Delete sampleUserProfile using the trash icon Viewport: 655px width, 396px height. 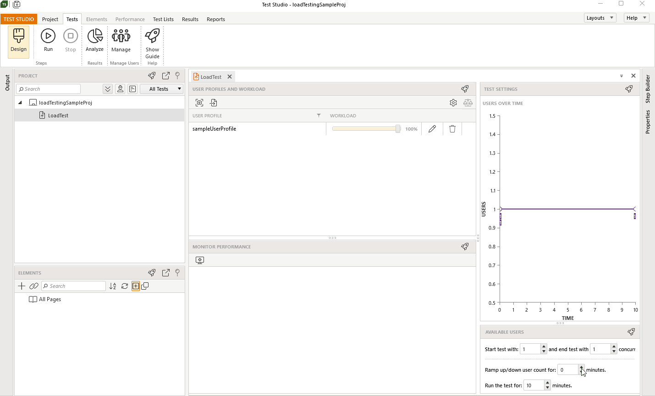click(x=452, y=129)
